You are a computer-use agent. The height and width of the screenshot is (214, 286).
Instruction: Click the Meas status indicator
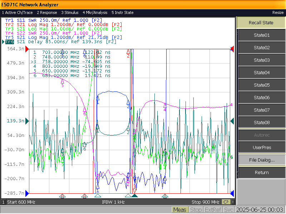coord(180,210)
